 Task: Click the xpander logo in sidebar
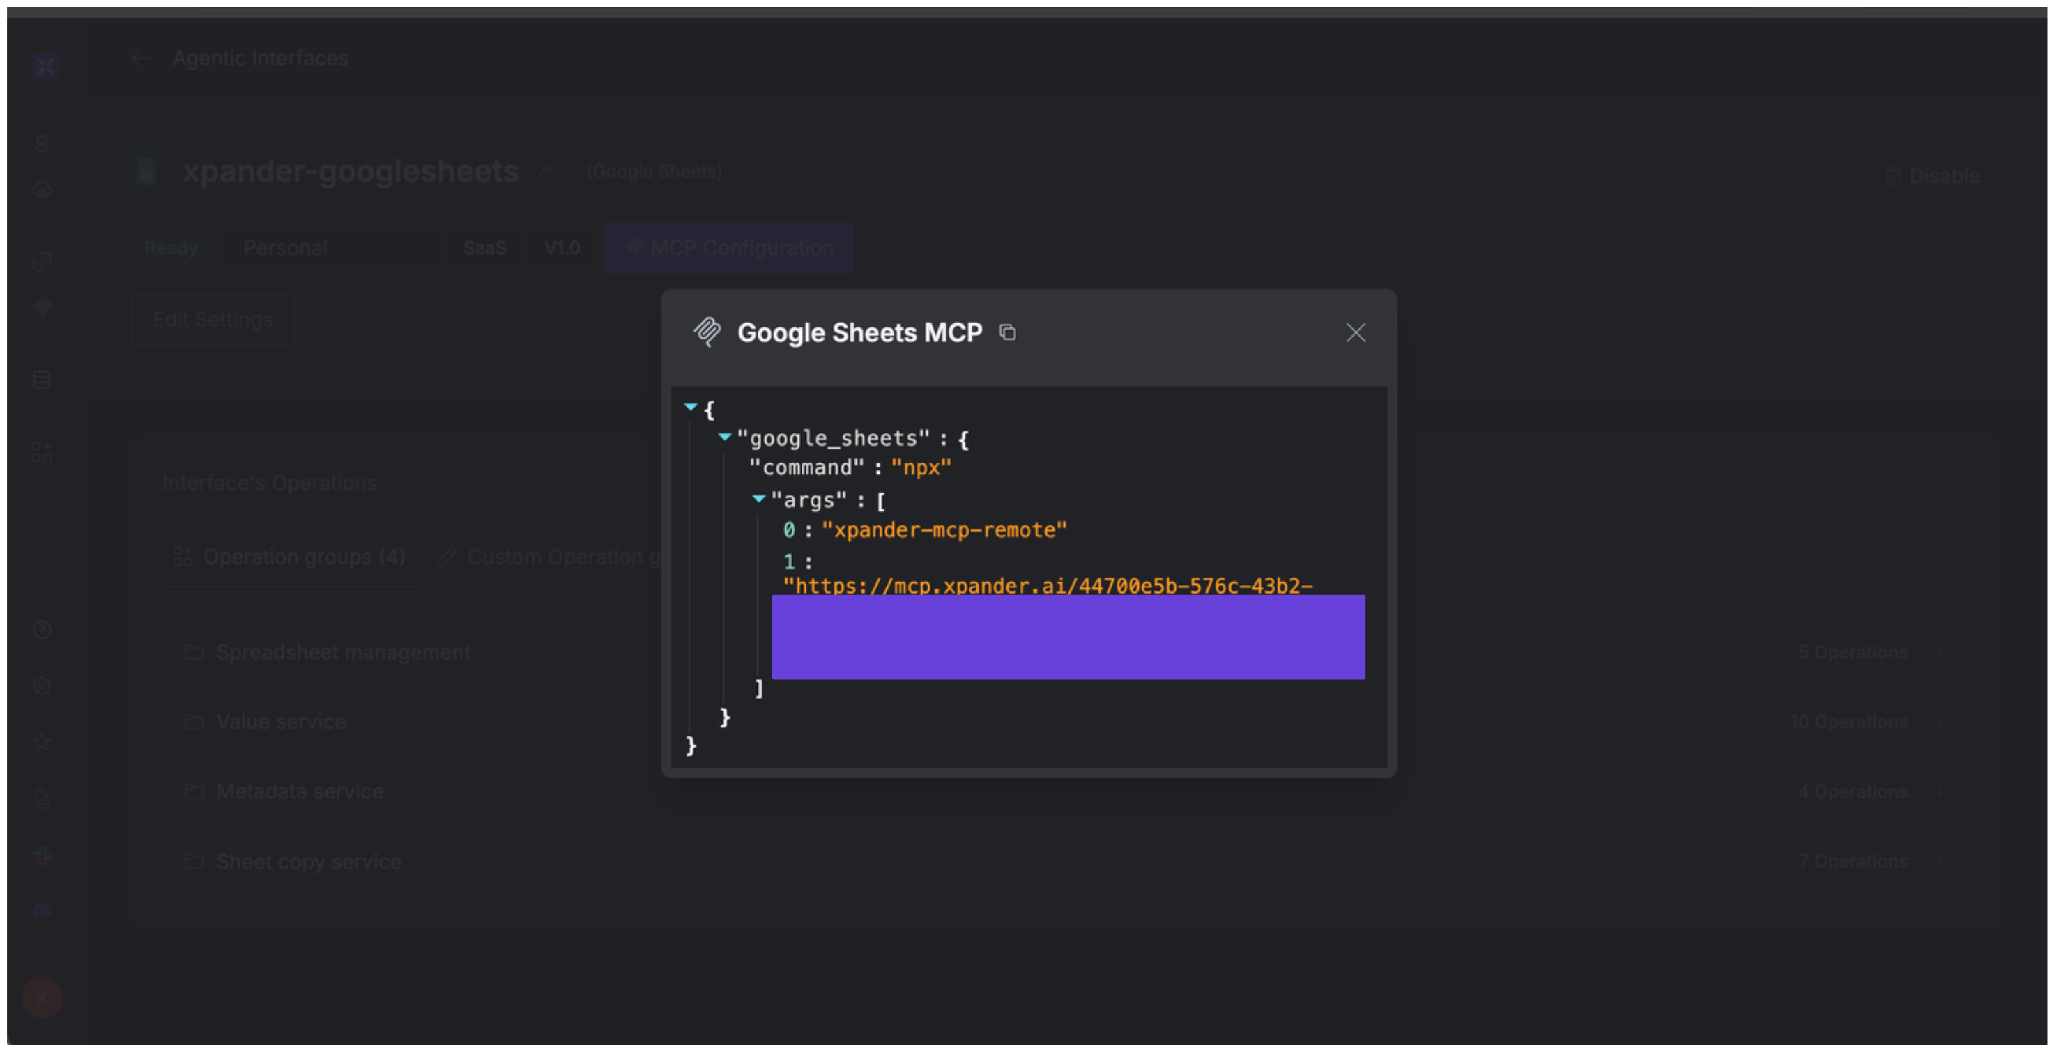[x=45, y=66]
